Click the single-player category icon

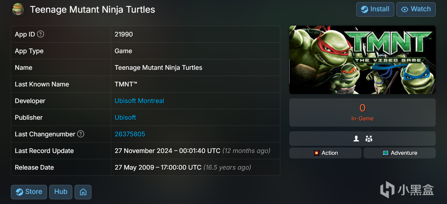[356, 139]
